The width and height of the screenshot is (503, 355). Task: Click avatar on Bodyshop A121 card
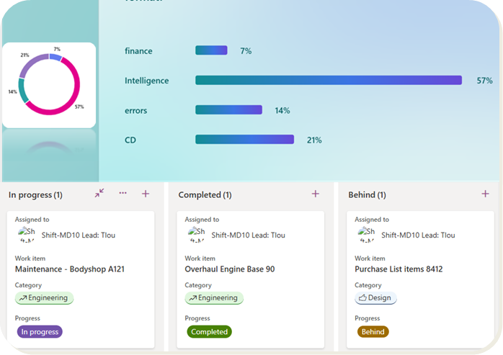coord(28,235)
